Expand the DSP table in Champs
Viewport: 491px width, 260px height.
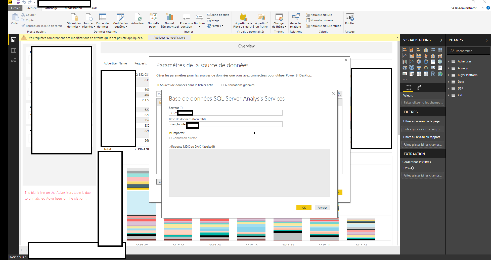click(x=449, y=89)
